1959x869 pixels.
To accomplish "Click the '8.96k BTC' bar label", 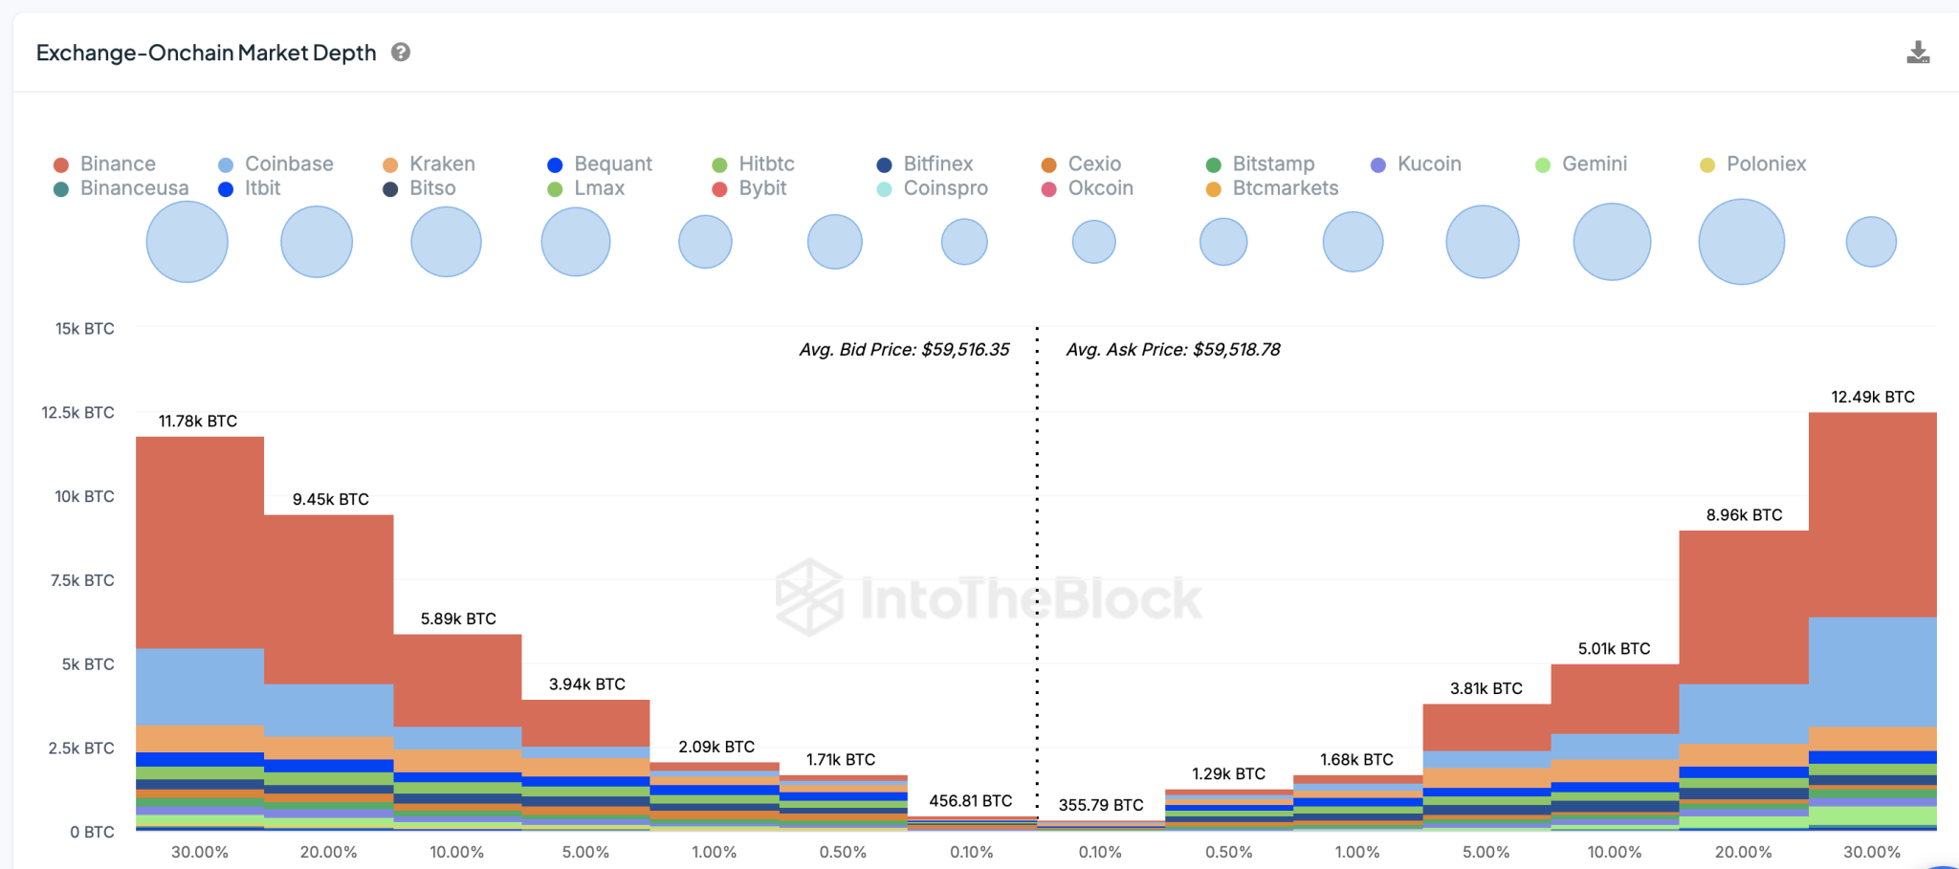I will click(x=1745, y=515).
